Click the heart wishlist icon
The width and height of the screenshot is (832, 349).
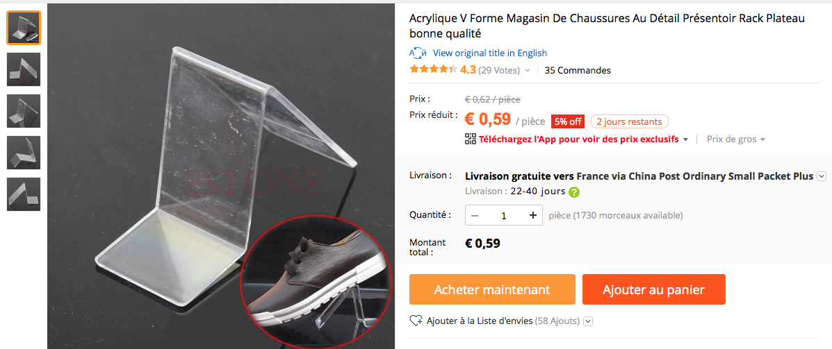416,321
